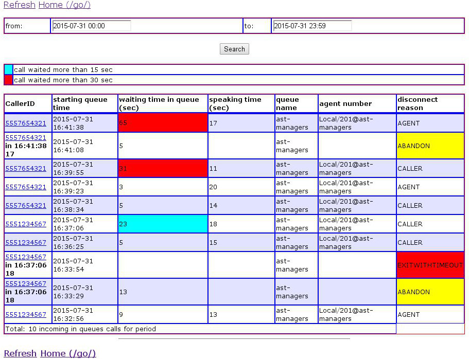Open CallerID 5557654321 from the 16:39:55 call
Image resolution: width=469 pixels, height=359 pixels.
pos(26,169)
